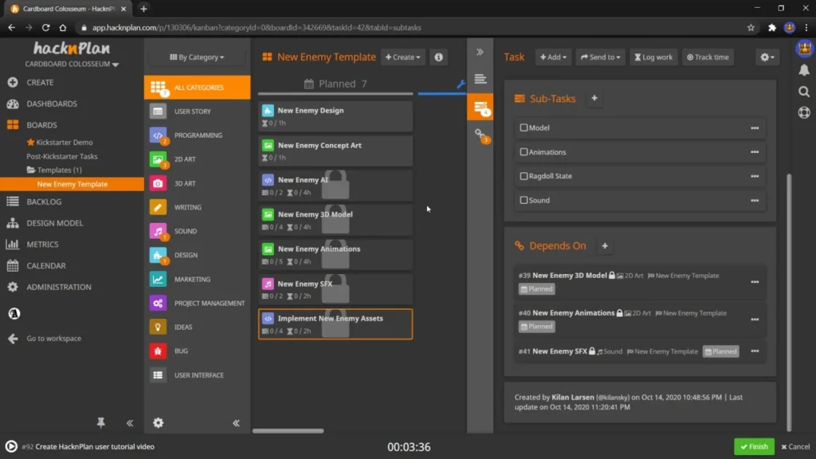The height and width of the screenshot is (459, 816).
Task: Open the Create dropdown on the board
Action: (x=402, y=57)
